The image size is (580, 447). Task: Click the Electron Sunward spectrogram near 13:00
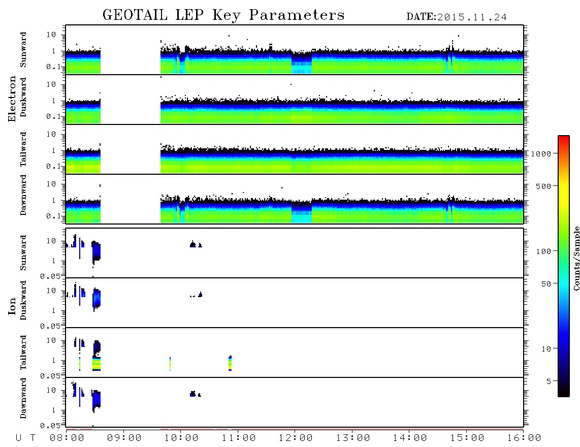point(353,61)
